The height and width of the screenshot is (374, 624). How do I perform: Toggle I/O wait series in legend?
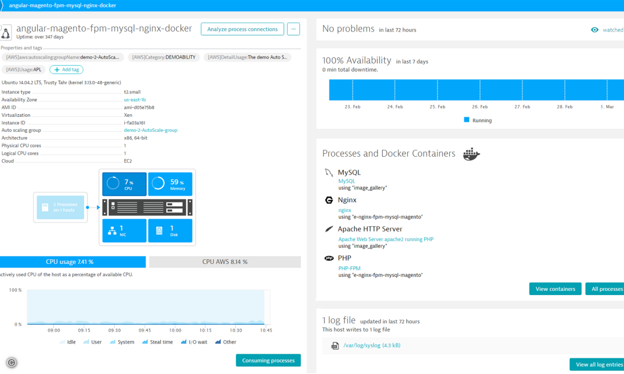(193, 342)
